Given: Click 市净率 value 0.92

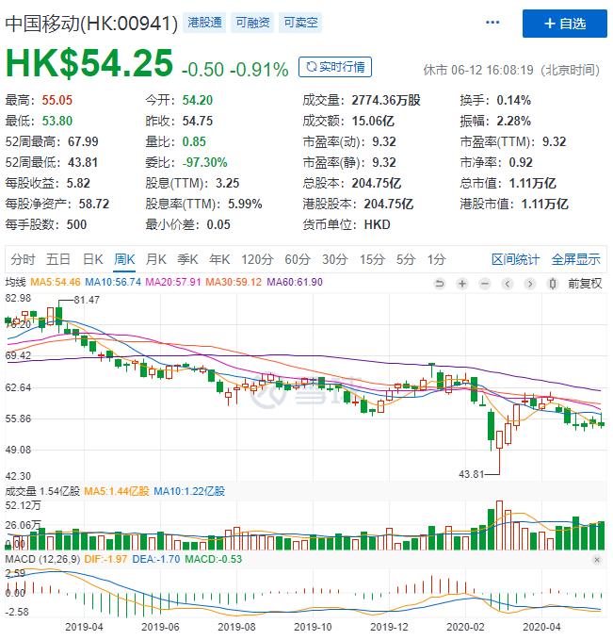Looking at the screenshot, I should [521, 162].
